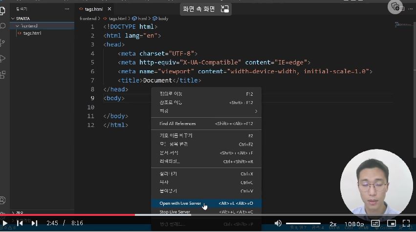The height and width of the screenshot is (232, 416).
Task: Choose Go to Definition (F12) menu entry
Action: 206,94
